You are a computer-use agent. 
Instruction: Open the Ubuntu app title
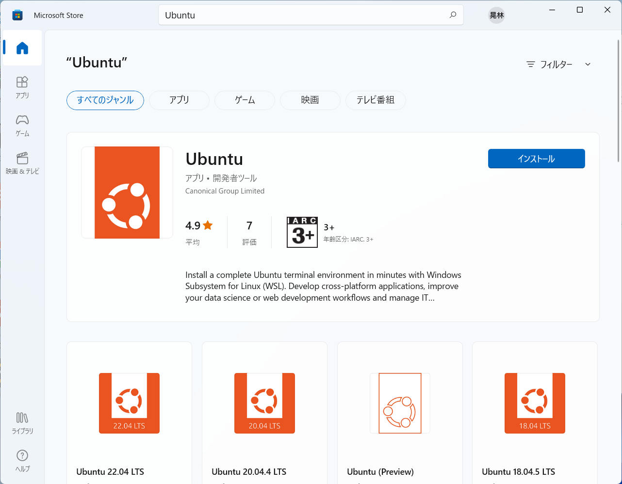pos(214,159)
